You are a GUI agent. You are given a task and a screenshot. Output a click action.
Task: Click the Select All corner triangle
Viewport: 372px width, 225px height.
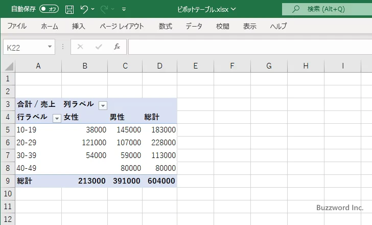(8, 66)
